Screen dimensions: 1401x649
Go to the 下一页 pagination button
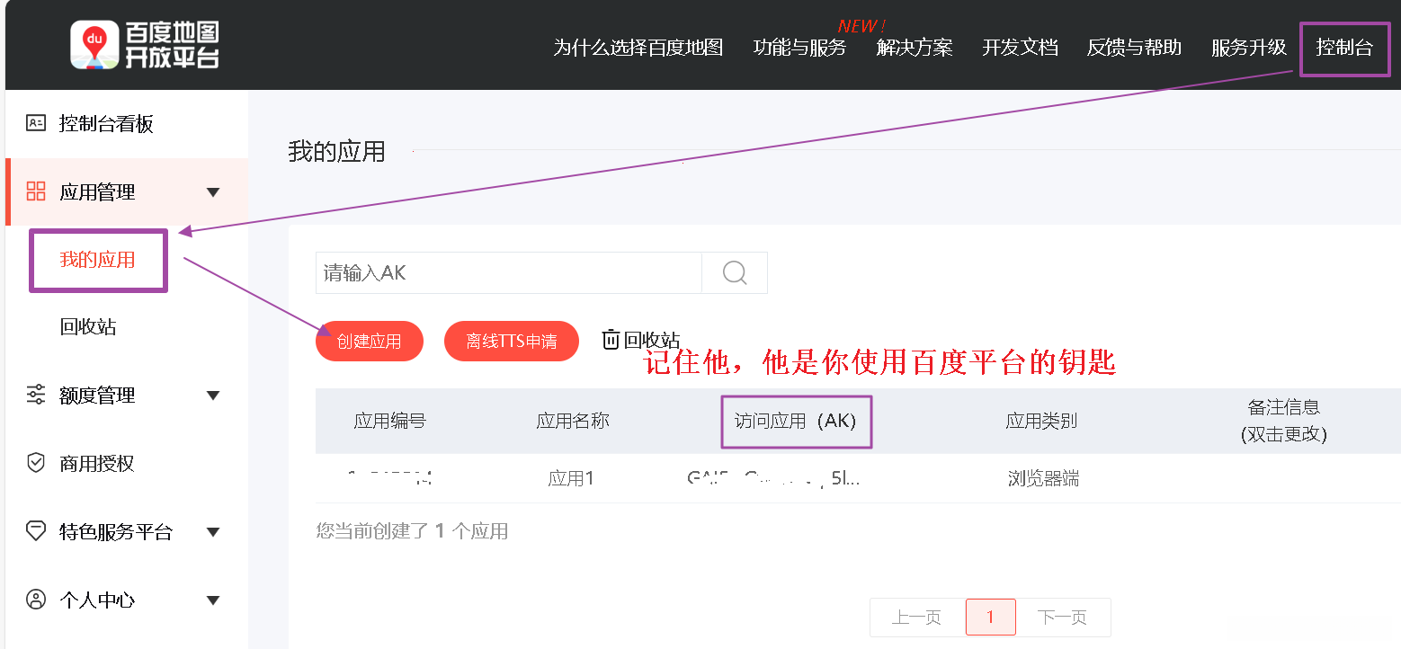(x=1063, y=618)
